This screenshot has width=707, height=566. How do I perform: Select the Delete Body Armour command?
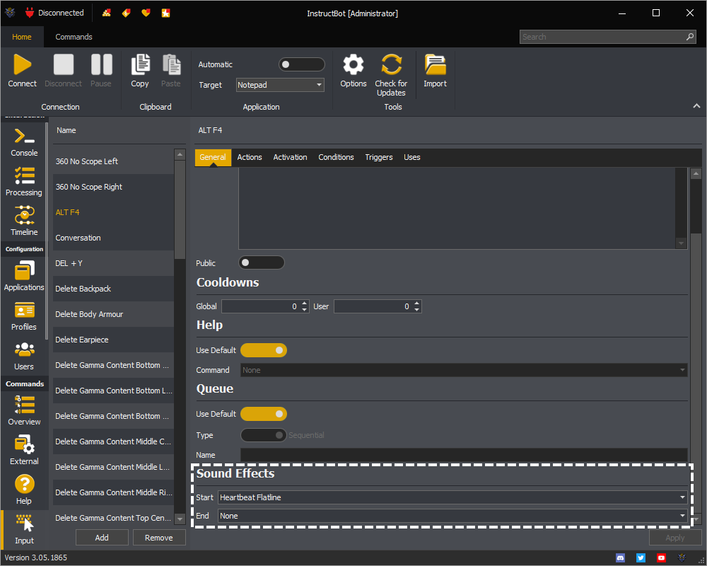pyautogui.click(x=113, y=314)
